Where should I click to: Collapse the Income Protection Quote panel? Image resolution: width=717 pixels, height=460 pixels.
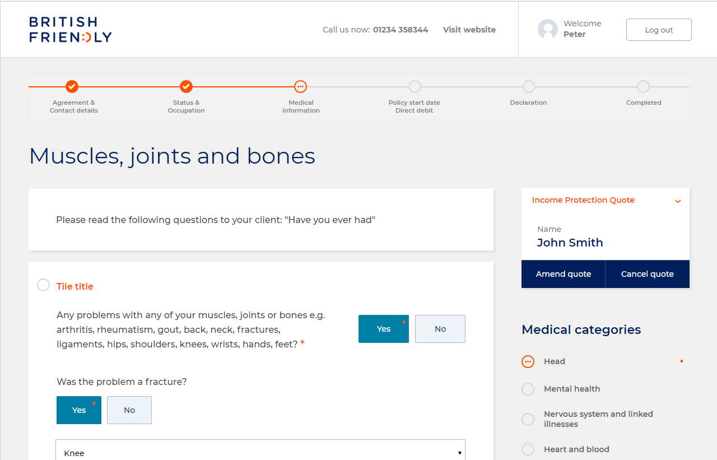click(678, 201)
